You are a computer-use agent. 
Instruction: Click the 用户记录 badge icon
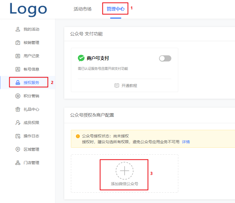(x=18, y=56)
